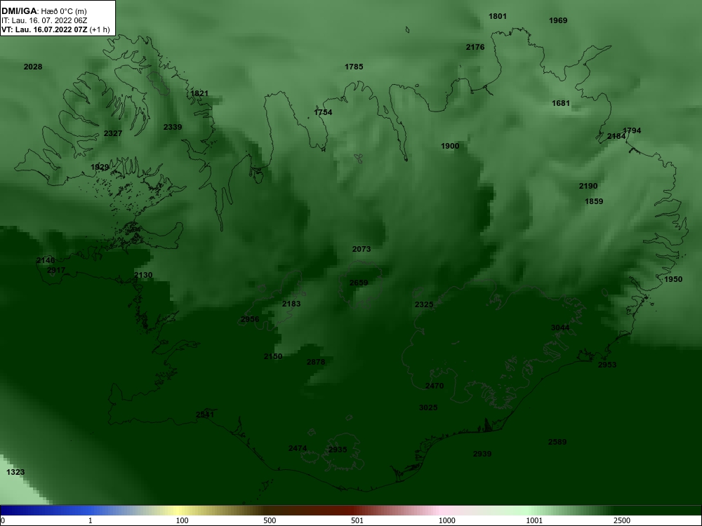
Task: Select the 2327 label in the Westfjords
Action: point(113,133)
